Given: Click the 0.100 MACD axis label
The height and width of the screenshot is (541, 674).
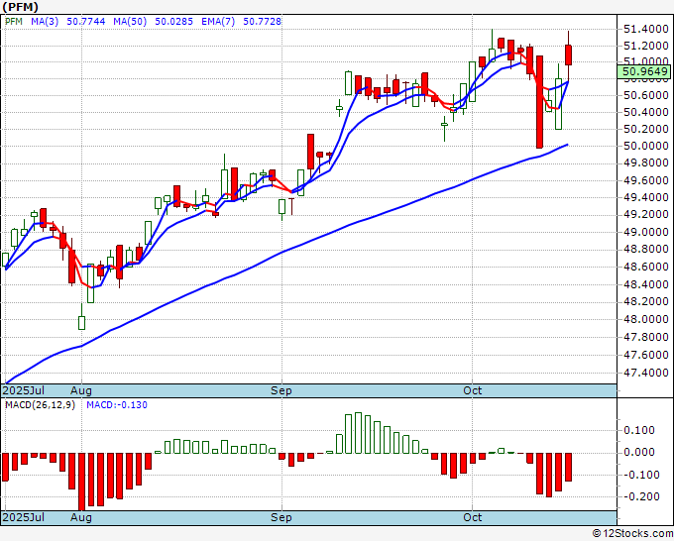Looking at the screenshot, I should [x=638, y=430].
